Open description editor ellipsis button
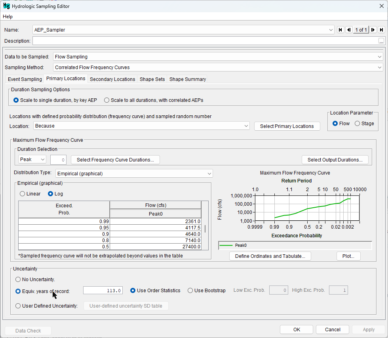This screenshot has width=388, height=338. click(381, 41)
